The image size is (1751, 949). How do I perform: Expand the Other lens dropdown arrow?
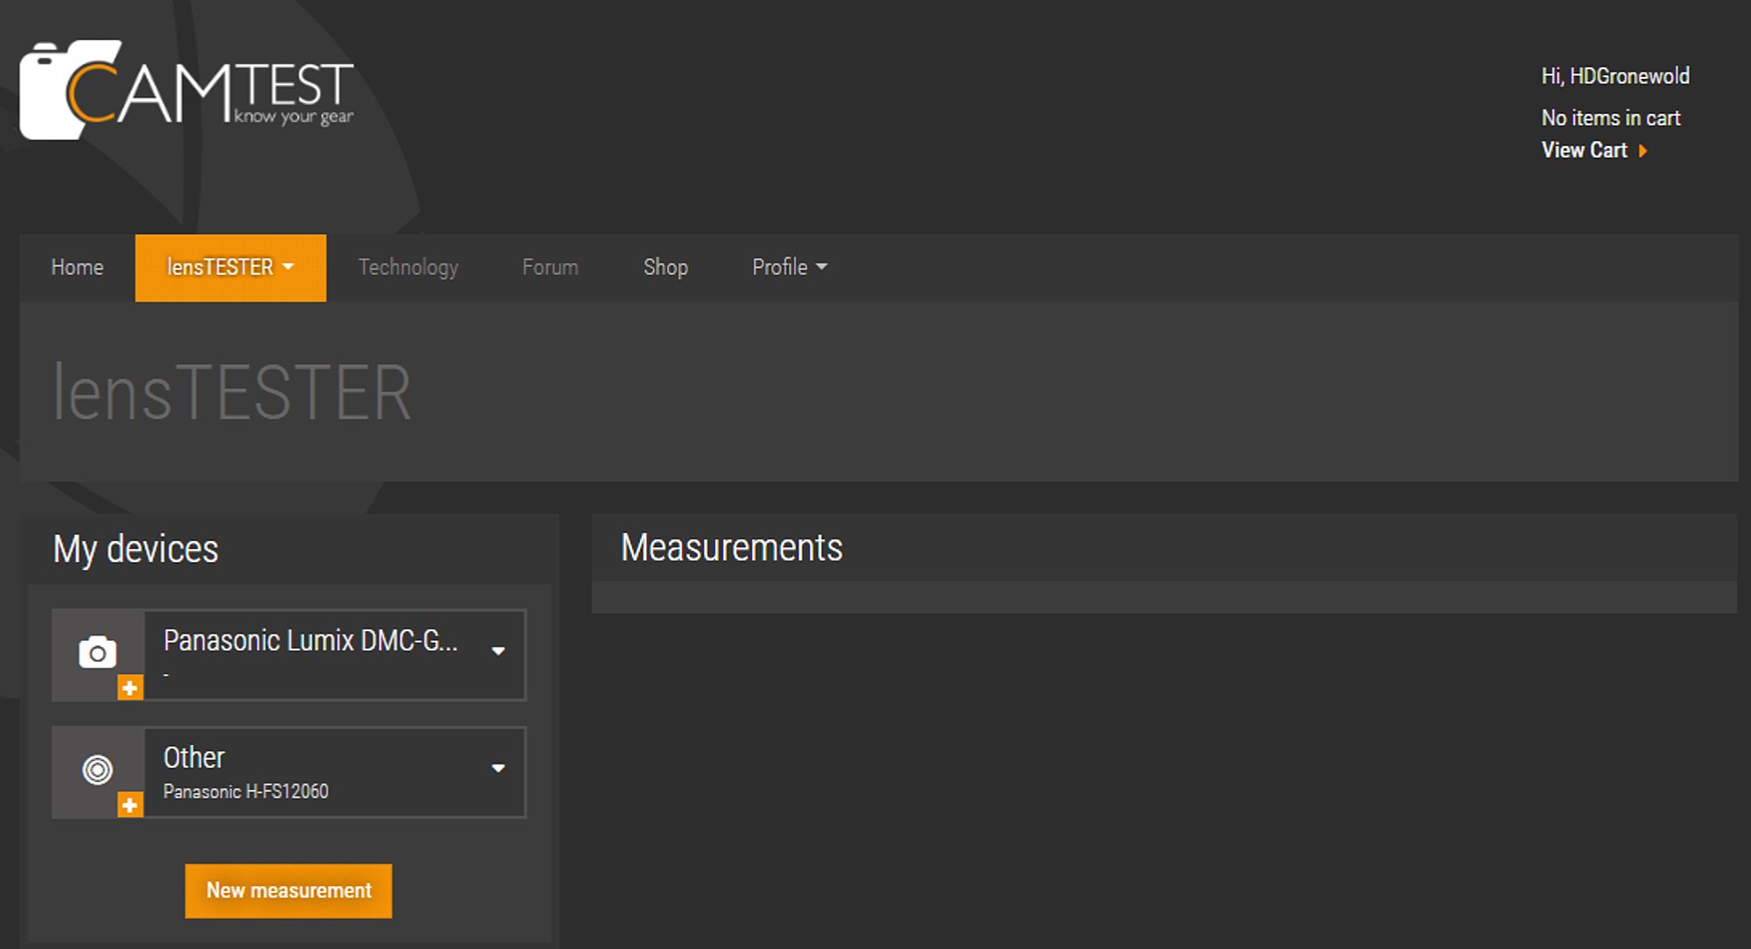coord(498,768)
